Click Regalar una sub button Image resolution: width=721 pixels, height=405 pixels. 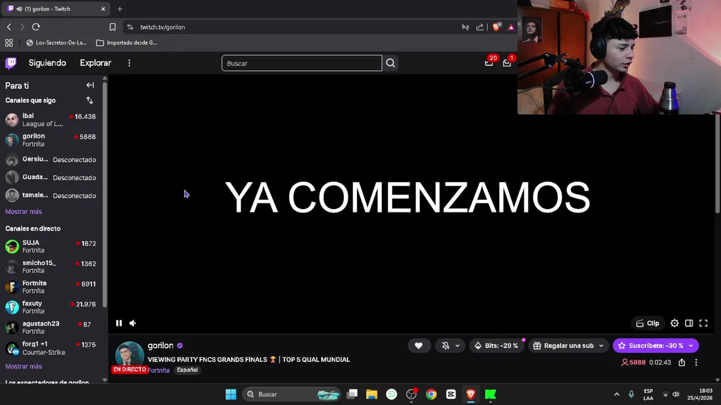coord(568,345)
